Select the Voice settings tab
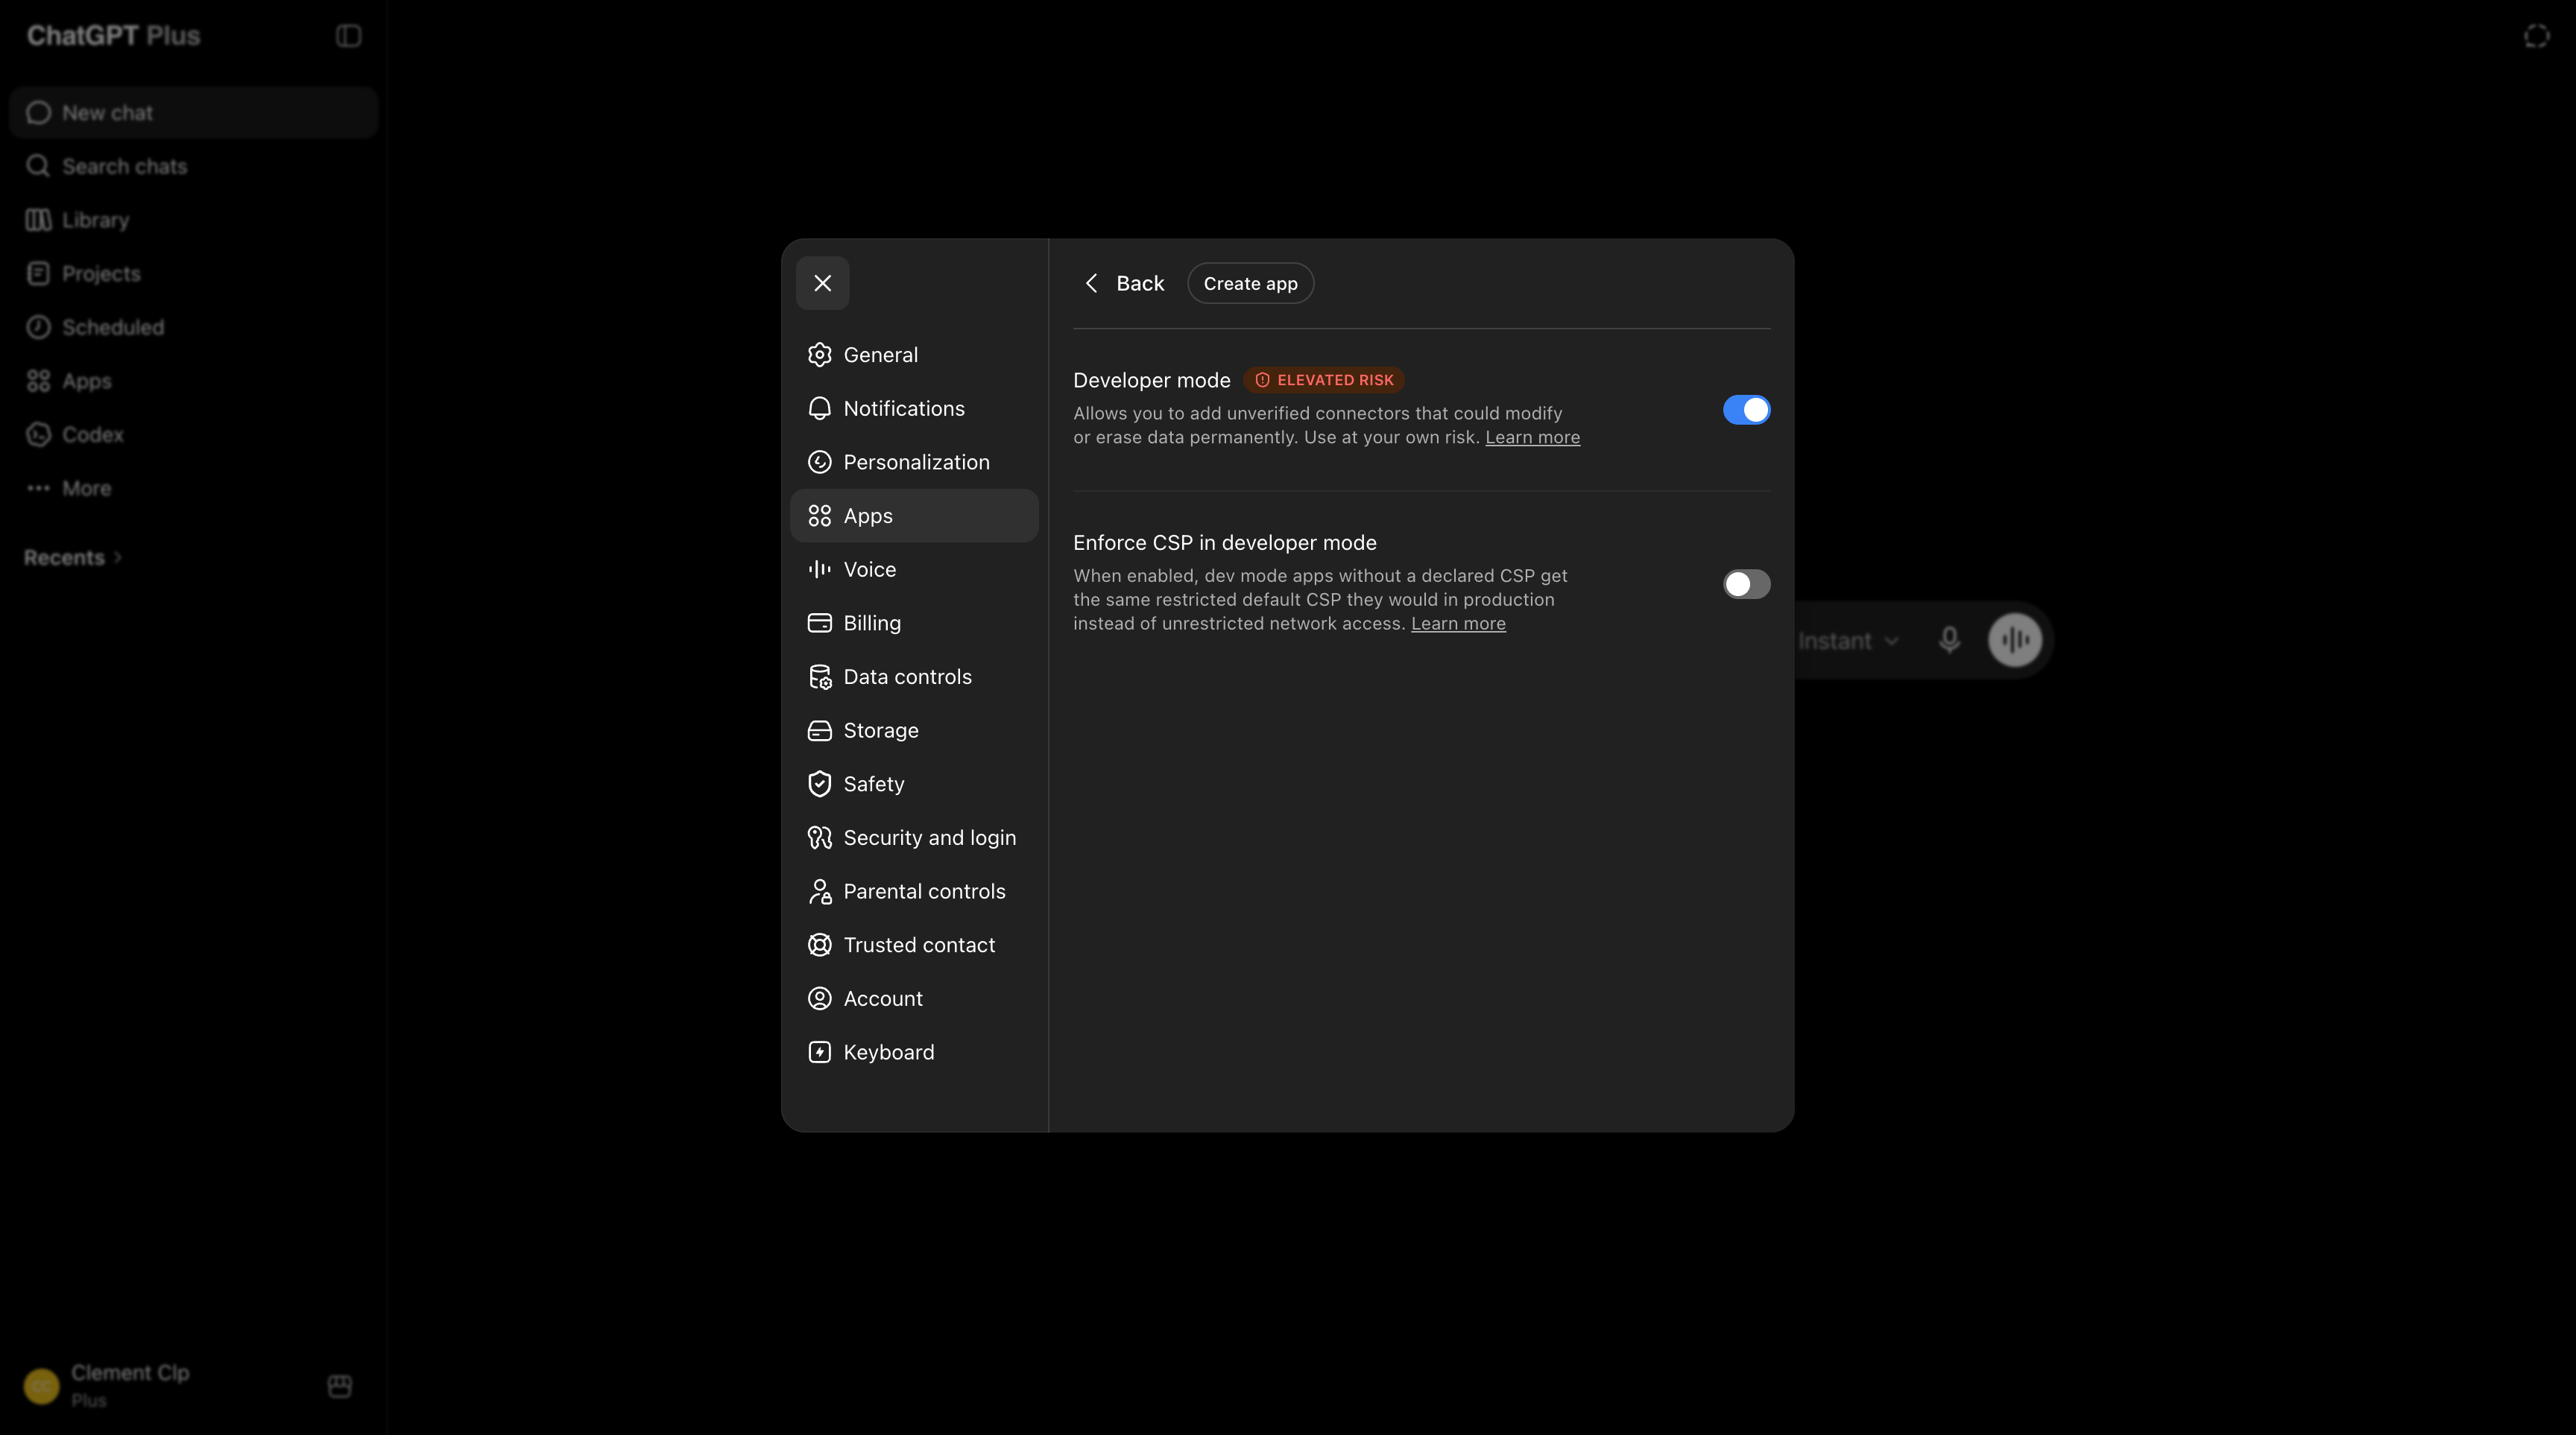 click(x=914, y=569)
